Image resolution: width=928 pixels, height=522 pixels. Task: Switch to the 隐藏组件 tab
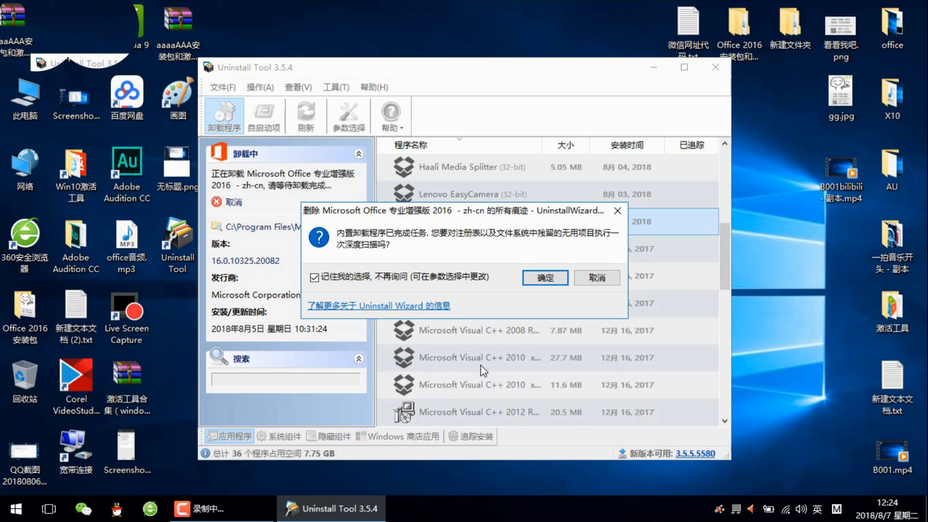click(x=329, y=436)
